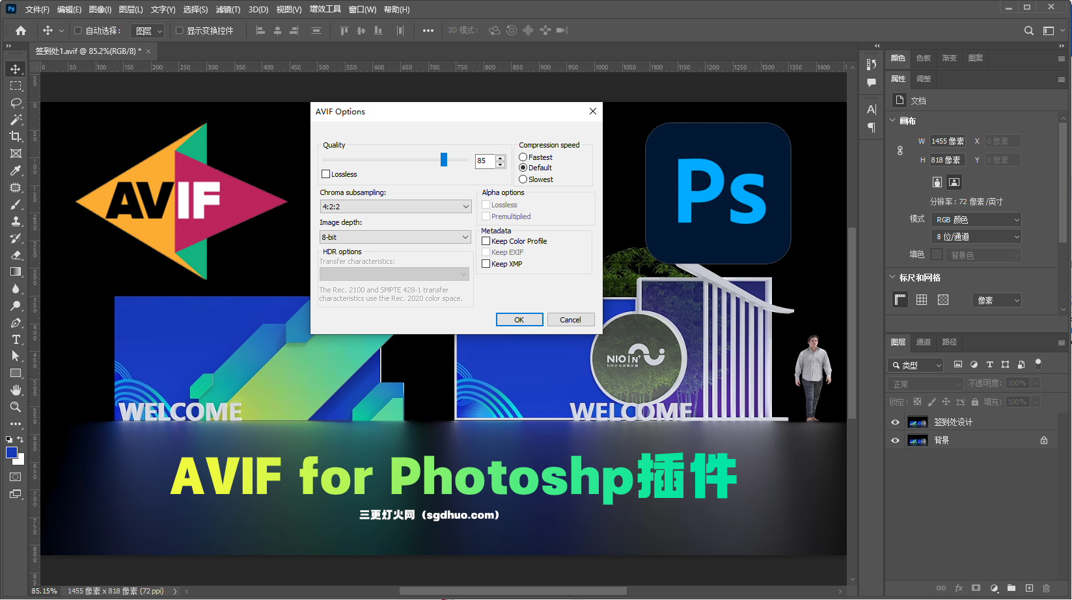The height and width of the screenshot is (600, 1072).
Task: Collapse the 画布 section
Action: (x=892, y=121)
